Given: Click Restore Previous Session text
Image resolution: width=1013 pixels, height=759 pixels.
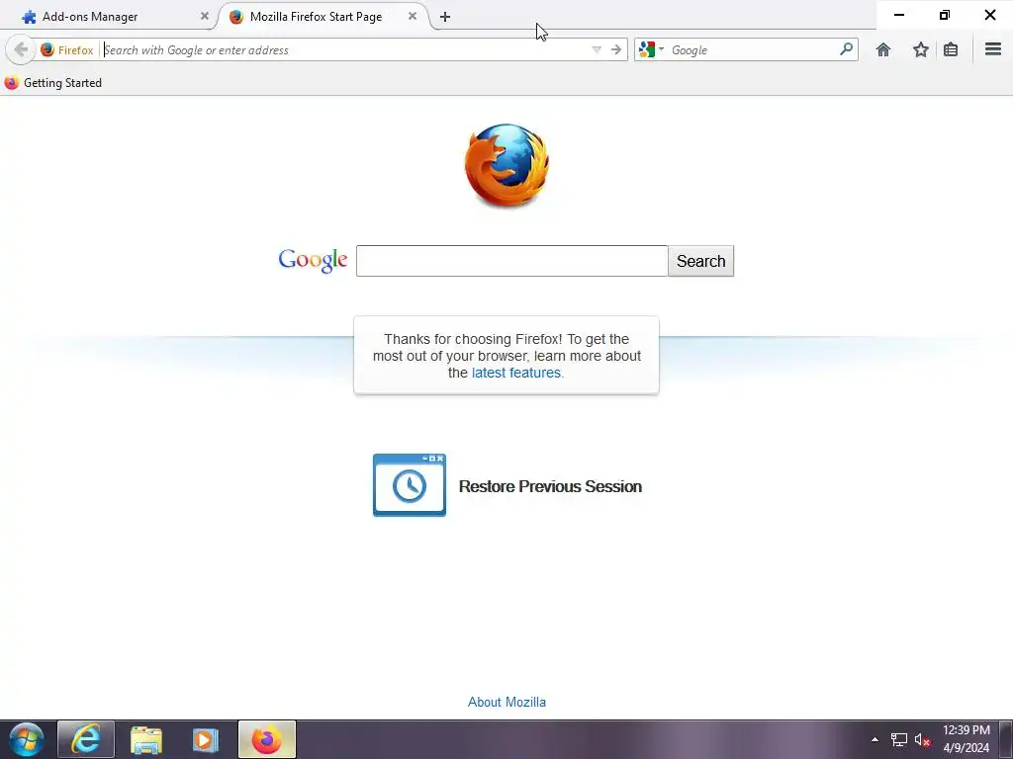Looking at the screenshot, I should tap(550, 486).
